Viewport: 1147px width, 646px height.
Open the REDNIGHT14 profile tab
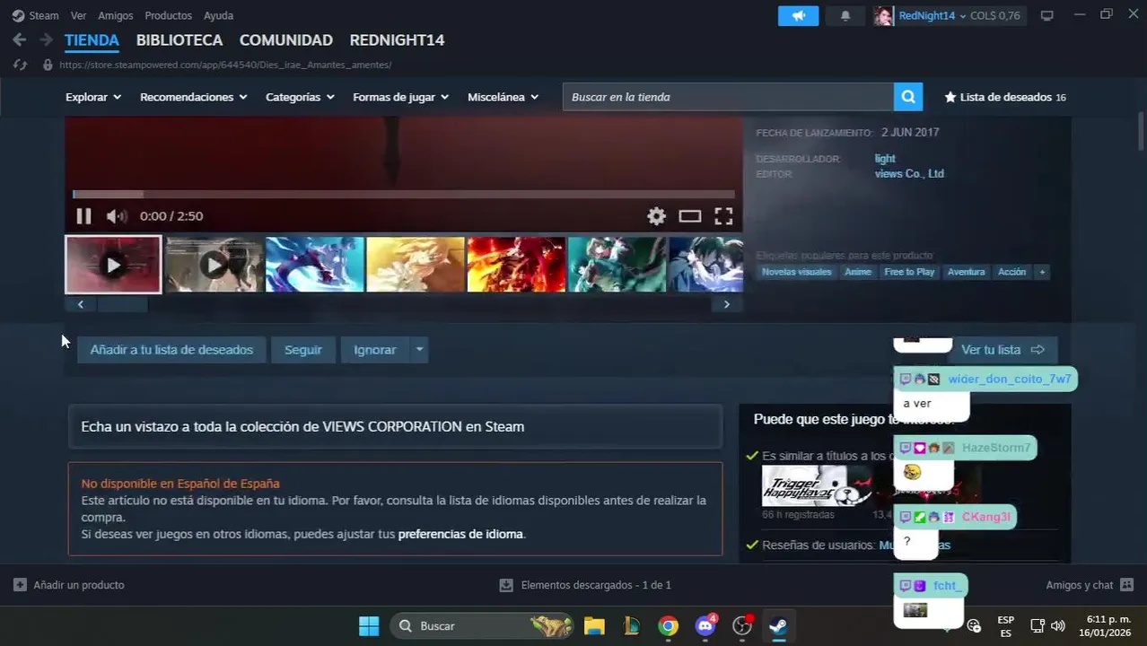(397, 40)
